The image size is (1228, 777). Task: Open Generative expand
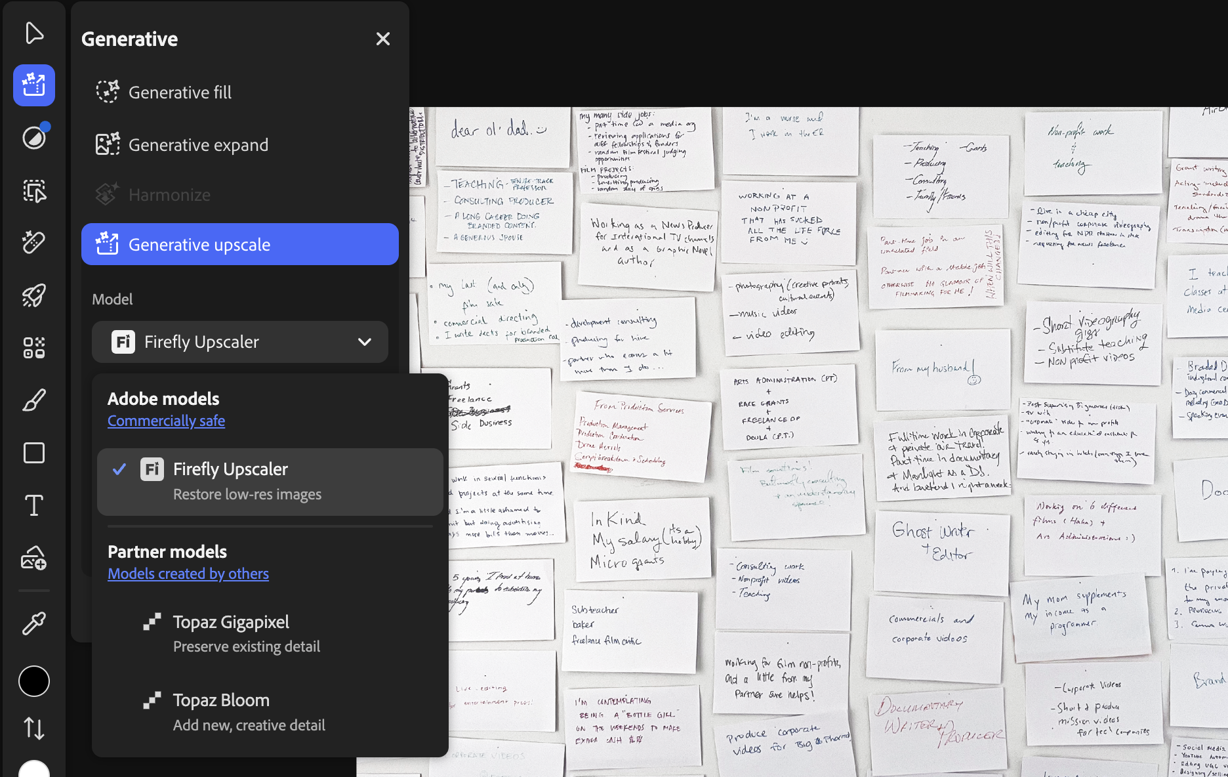[x=197, y=144]
